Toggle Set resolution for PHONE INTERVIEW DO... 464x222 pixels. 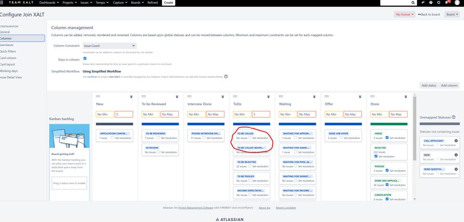pyautogui.click(x=204, y=138)
